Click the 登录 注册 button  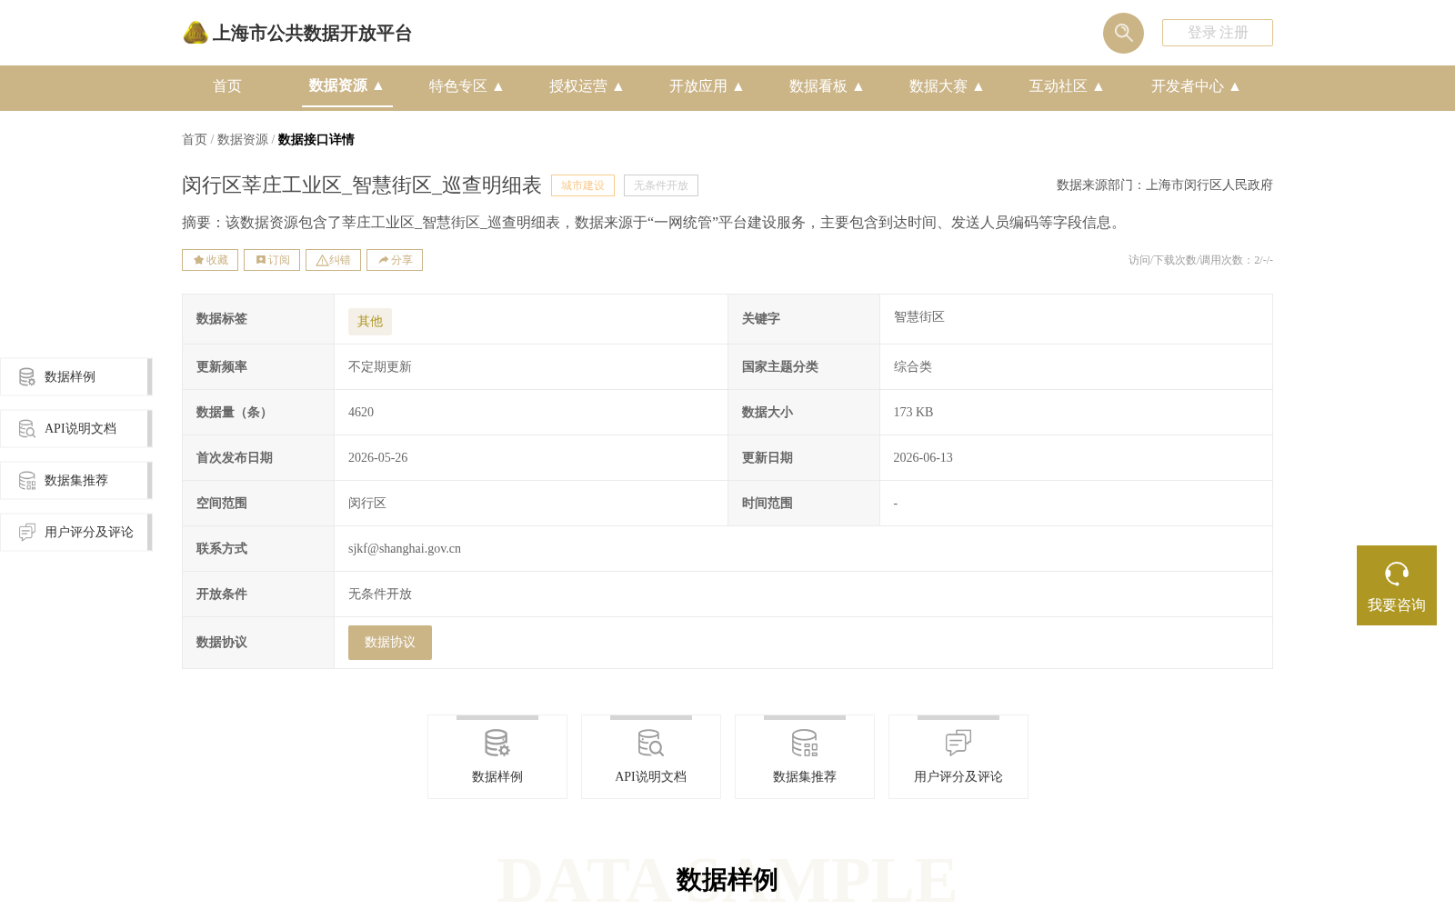1218,33
